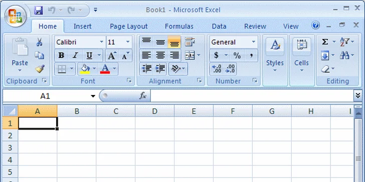Open the Number dialog launcher
Image resolution: width=365 pixels, height=182 pixels.
point(255,80)
